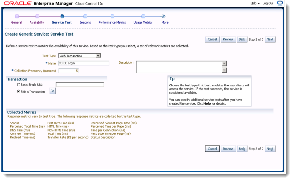Go to the Beacons step label
Screen dimensions: 293x181
tap(85, 22)
